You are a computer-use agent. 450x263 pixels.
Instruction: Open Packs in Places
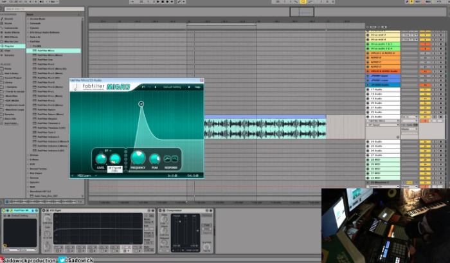[x=8, y=69]
